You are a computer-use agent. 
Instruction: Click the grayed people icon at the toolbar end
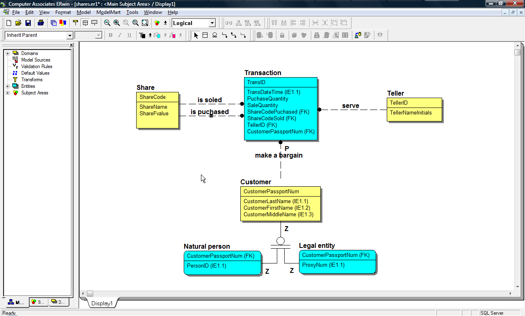[380, 35]
